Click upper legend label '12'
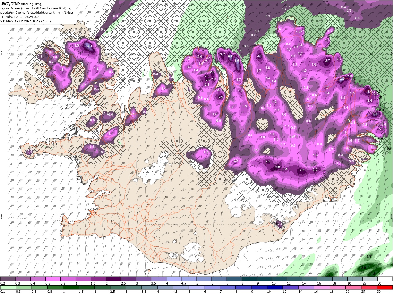Image resolution: width=393 pixels, height=294 pixels. click(289, 283)
